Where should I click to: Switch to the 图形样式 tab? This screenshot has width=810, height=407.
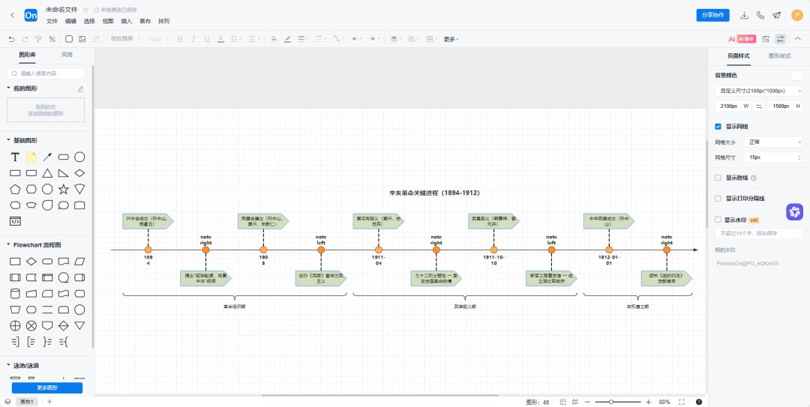click(779, 56)
